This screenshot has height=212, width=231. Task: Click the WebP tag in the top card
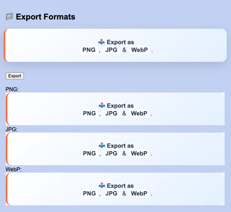click(139, 50)
